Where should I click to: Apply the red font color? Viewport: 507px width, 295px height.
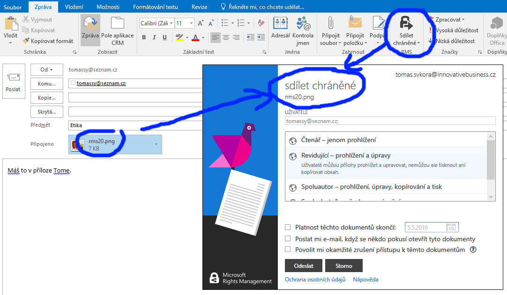coord(195,38)
